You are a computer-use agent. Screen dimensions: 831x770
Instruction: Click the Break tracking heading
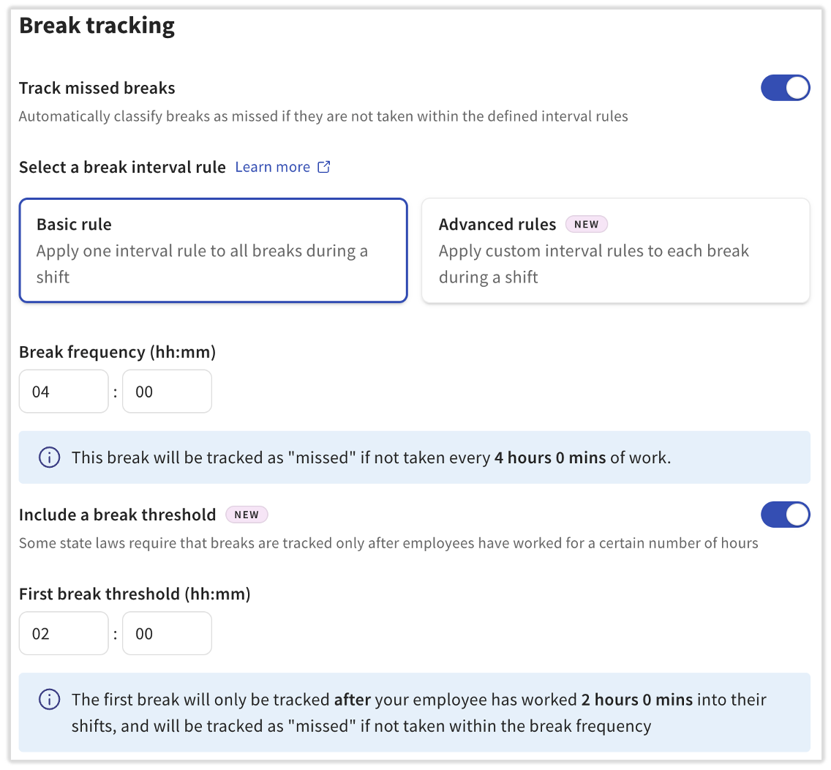97,26
